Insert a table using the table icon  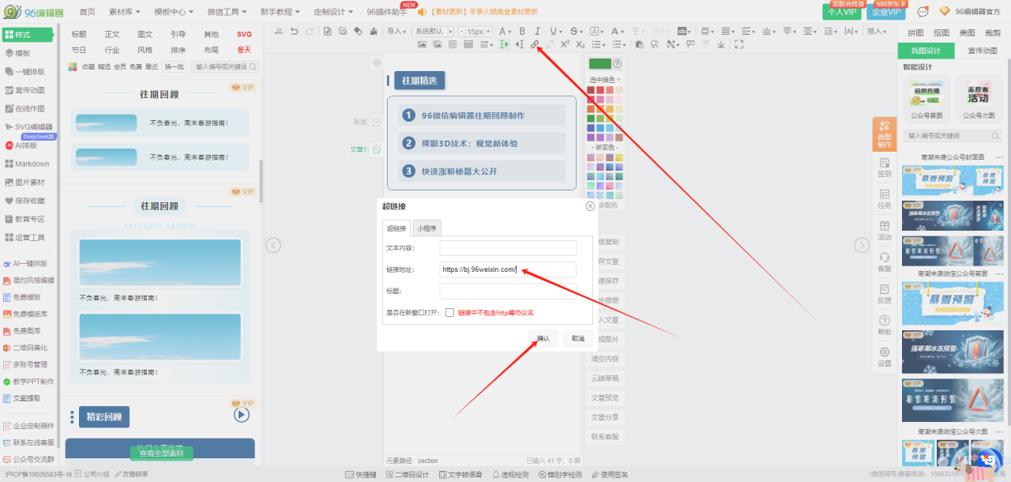[x=468, y=44]
